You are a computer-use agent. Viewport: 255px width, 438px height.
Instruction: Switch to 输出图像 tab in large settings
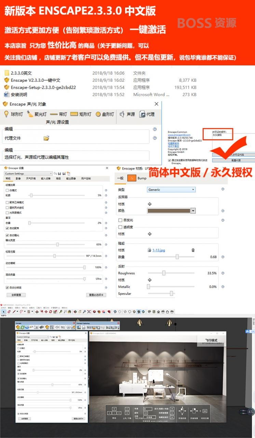(71, 178)
